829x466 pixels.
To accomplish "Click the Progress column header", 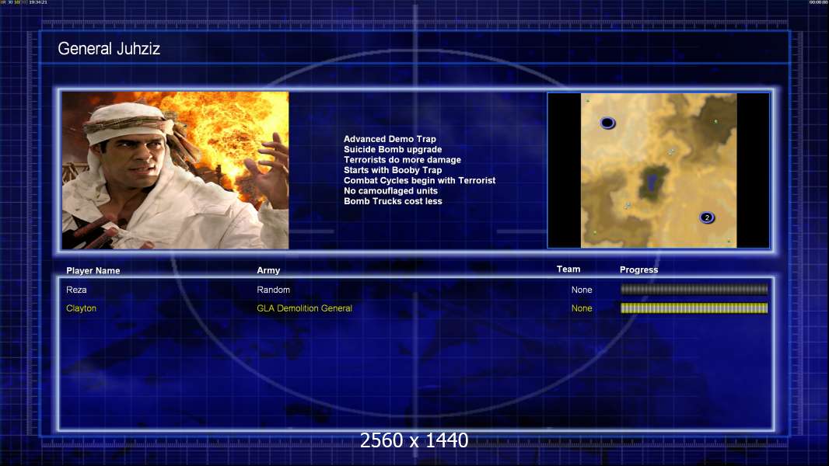I will click(638, 270).
